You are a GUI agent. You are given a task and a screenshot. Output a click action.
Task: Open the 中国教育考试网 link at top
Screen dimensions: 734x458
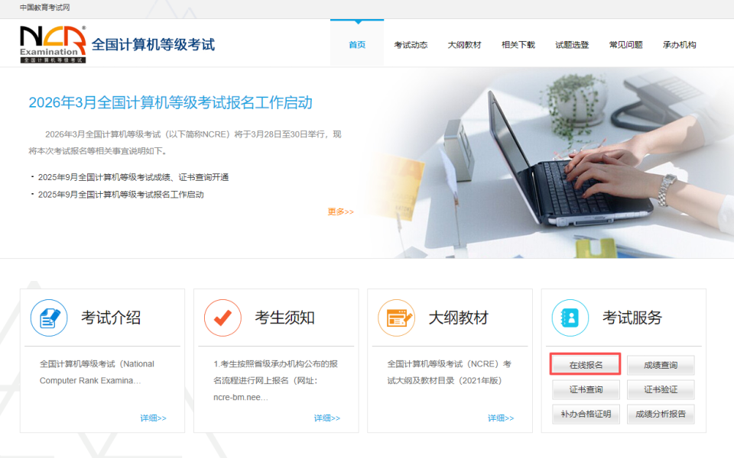pyautogui.click(x=44, y=8)
